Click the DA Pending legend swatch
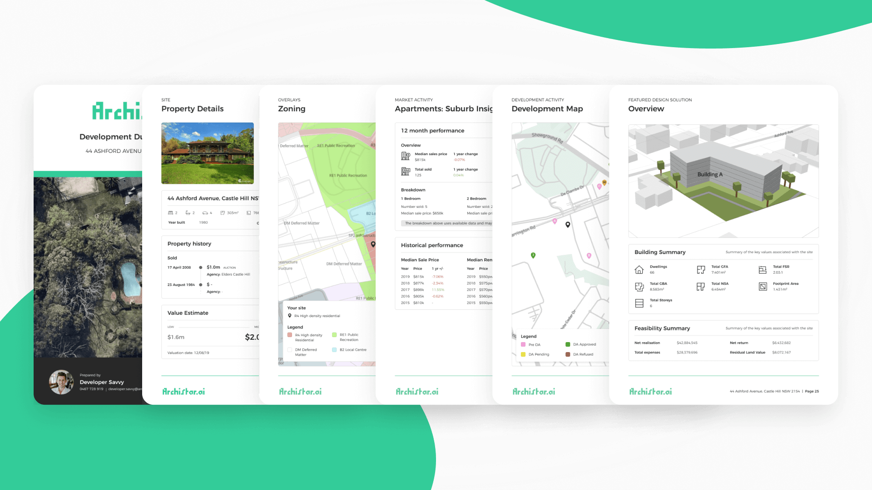The image size is (872, 490). (x=523, y=354)
